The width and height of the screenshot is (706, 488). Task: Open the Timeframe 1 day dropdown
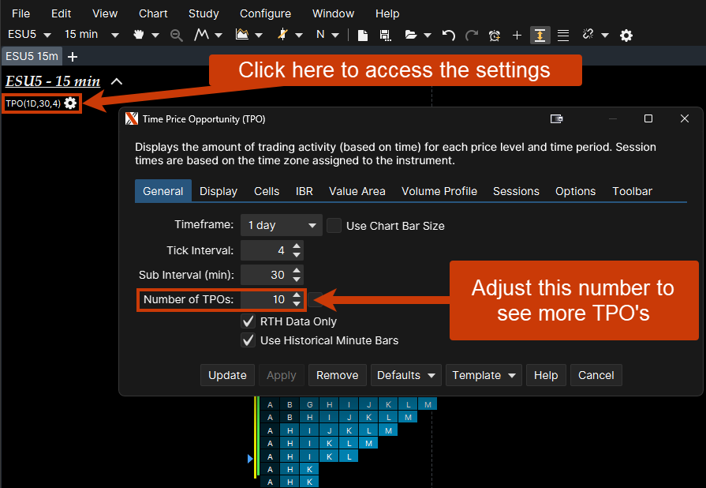pyautogui.click(x=281, y=226)
